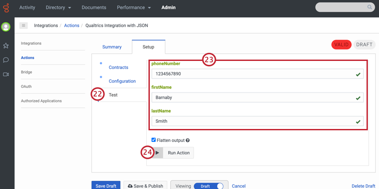Click the Save Draft button
This screenshot has width=379, height=189.
pyautogui.click(x=106, y=185)
